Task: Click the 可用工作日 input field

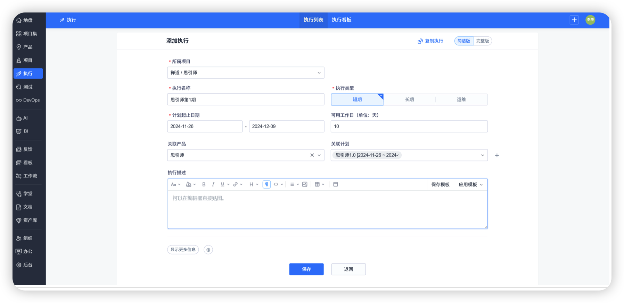Action: 409,127
